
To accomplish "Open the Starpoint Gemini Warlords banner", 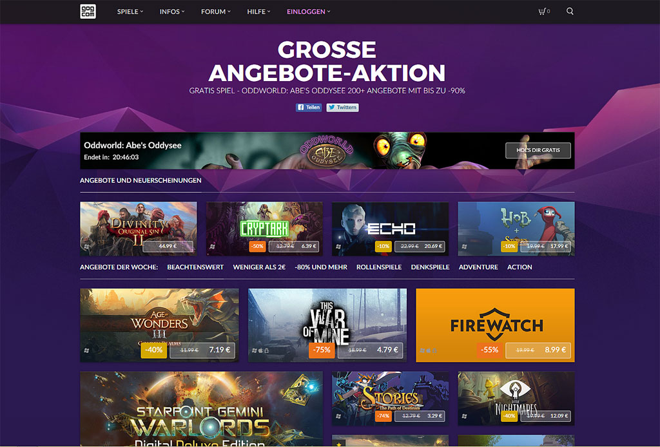I will (201, 409).
